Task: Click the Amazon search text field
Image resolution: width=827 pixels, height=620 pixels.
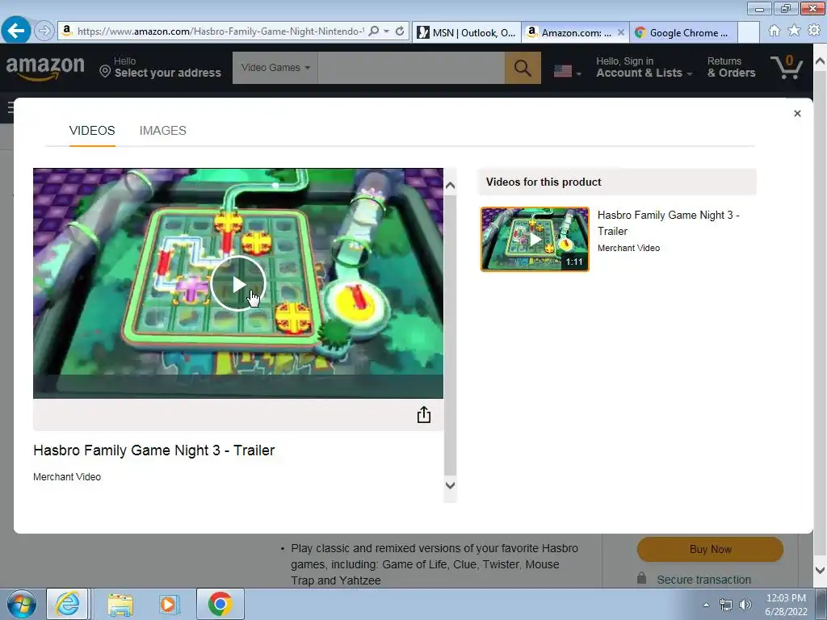Action: pyautogui.click(x=411, y=68)
